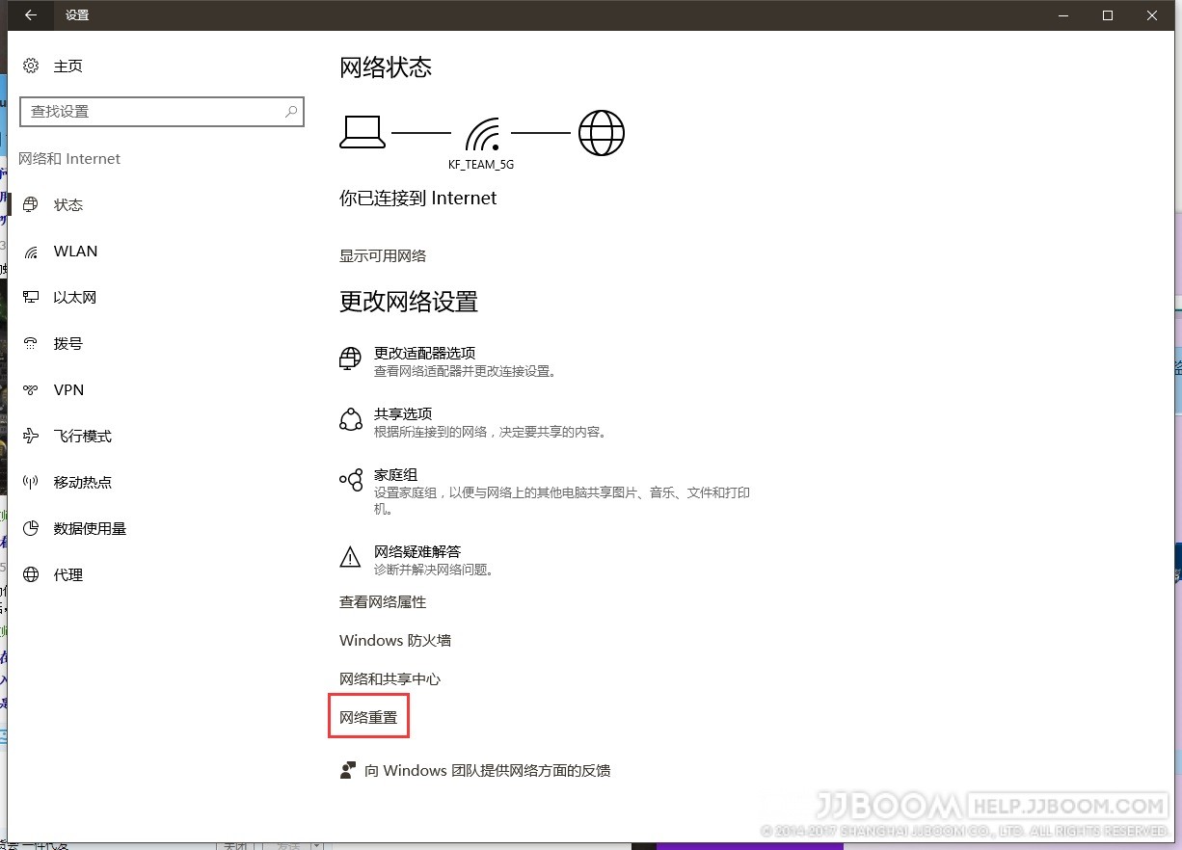1182x850 pixels.
Task: Click the 共享选项 sharing icon
Action: (350, 419)
